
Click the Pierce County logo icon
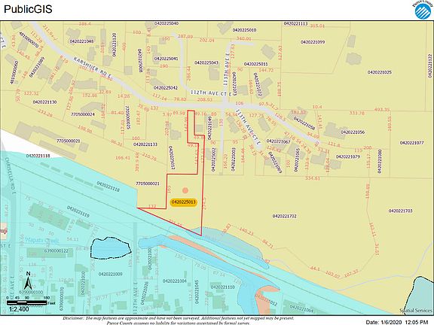click(423, 10)
